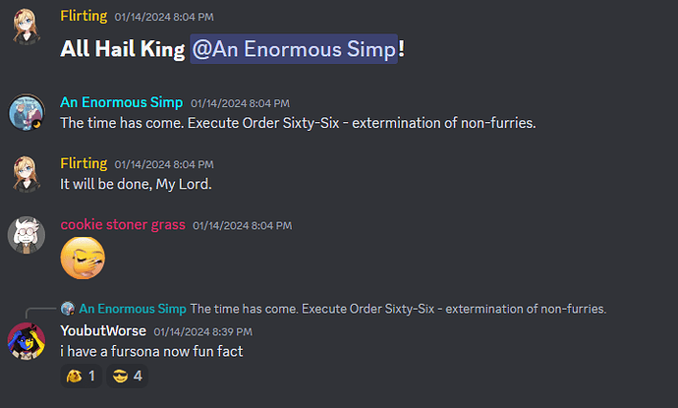Toggle the sunglasses emoji reaction with 4

point(127,376)
